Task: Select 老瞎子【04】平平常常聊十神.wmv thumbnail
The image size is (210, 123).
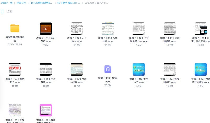Action: tap(139, 29)
